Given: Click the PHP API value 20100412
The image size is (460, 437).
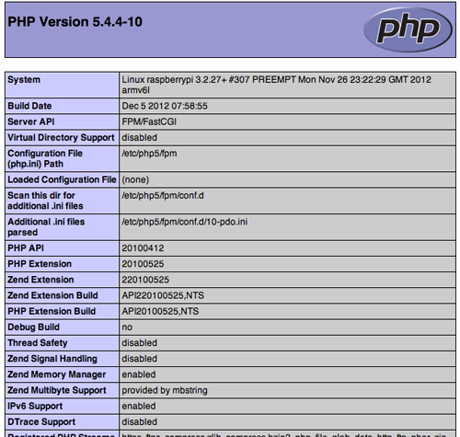Looking at the screenshot, I should pos(143,248).
